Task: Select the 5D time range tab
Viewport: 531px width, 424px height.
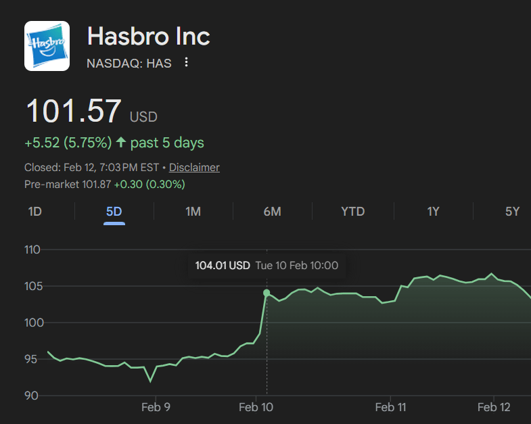Action: click(114, 212)
